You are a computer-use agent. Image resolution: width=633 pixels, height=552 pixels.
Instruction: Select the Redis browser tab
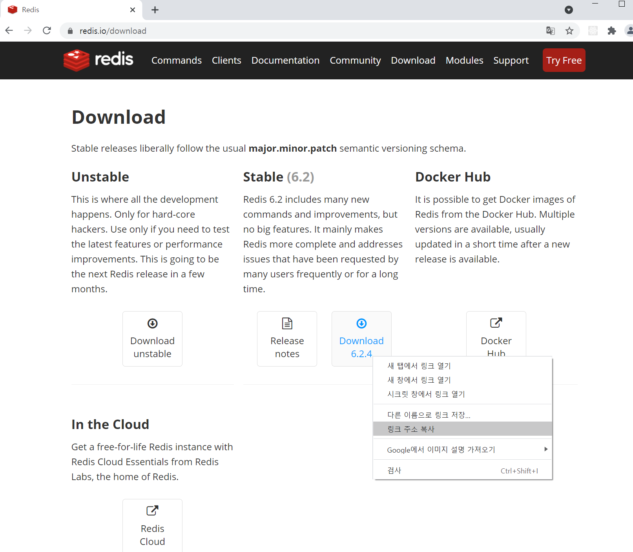[x=71, y=10]
